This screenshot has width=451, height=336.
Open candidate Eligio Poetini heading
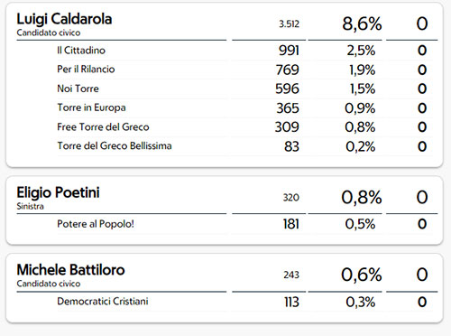point(58,192)
